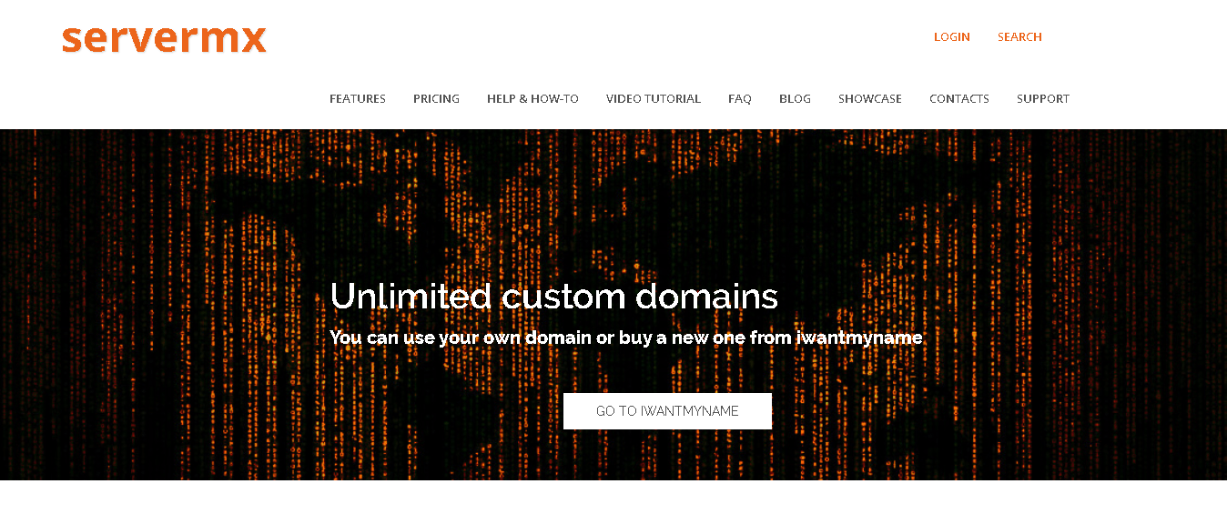Open the SHOWCASE page
This screenshot has width=1227, height=514.
pos(870,98)
